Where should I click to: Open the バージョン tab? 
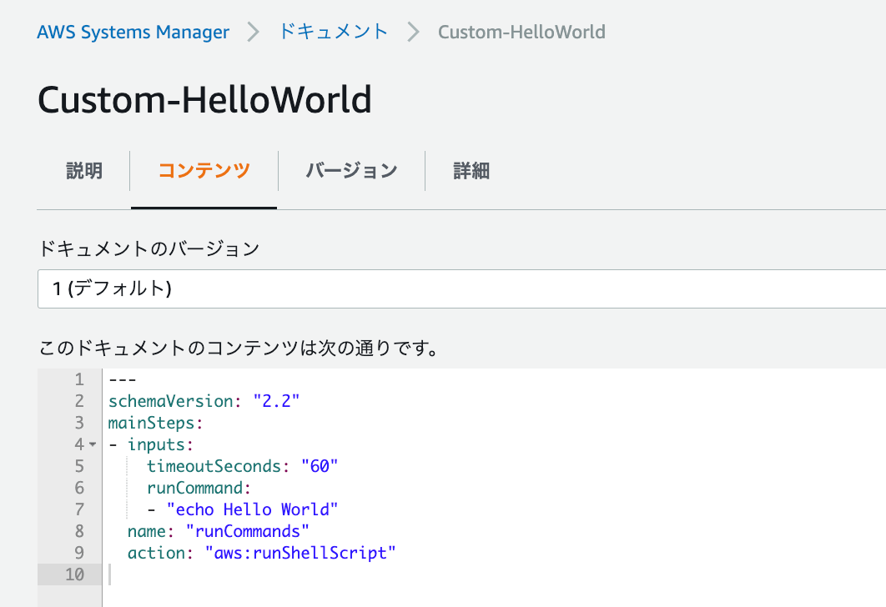click(x=351, y=171)
